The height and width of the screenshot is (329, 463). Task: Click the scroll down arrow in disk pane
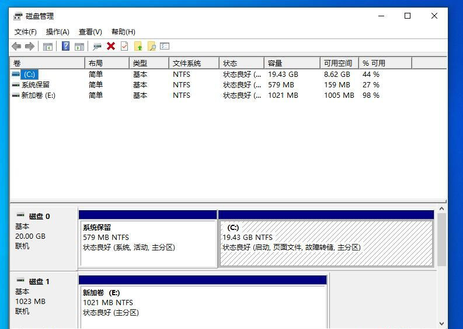click(441, 324)
